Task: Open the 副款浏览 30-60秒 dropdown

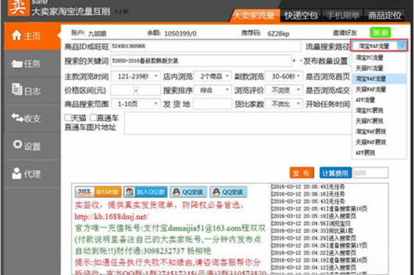Action: pyautogui.click(x=284, y=77)
